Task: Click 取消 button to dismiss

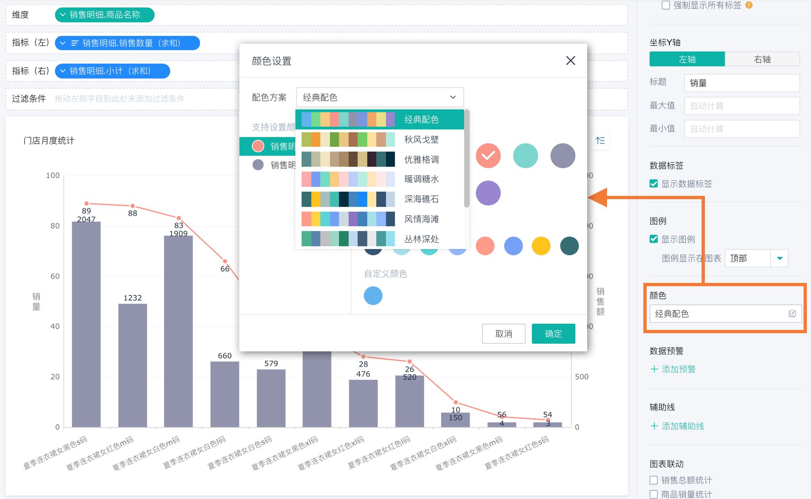Action: (x=504, y=334)
